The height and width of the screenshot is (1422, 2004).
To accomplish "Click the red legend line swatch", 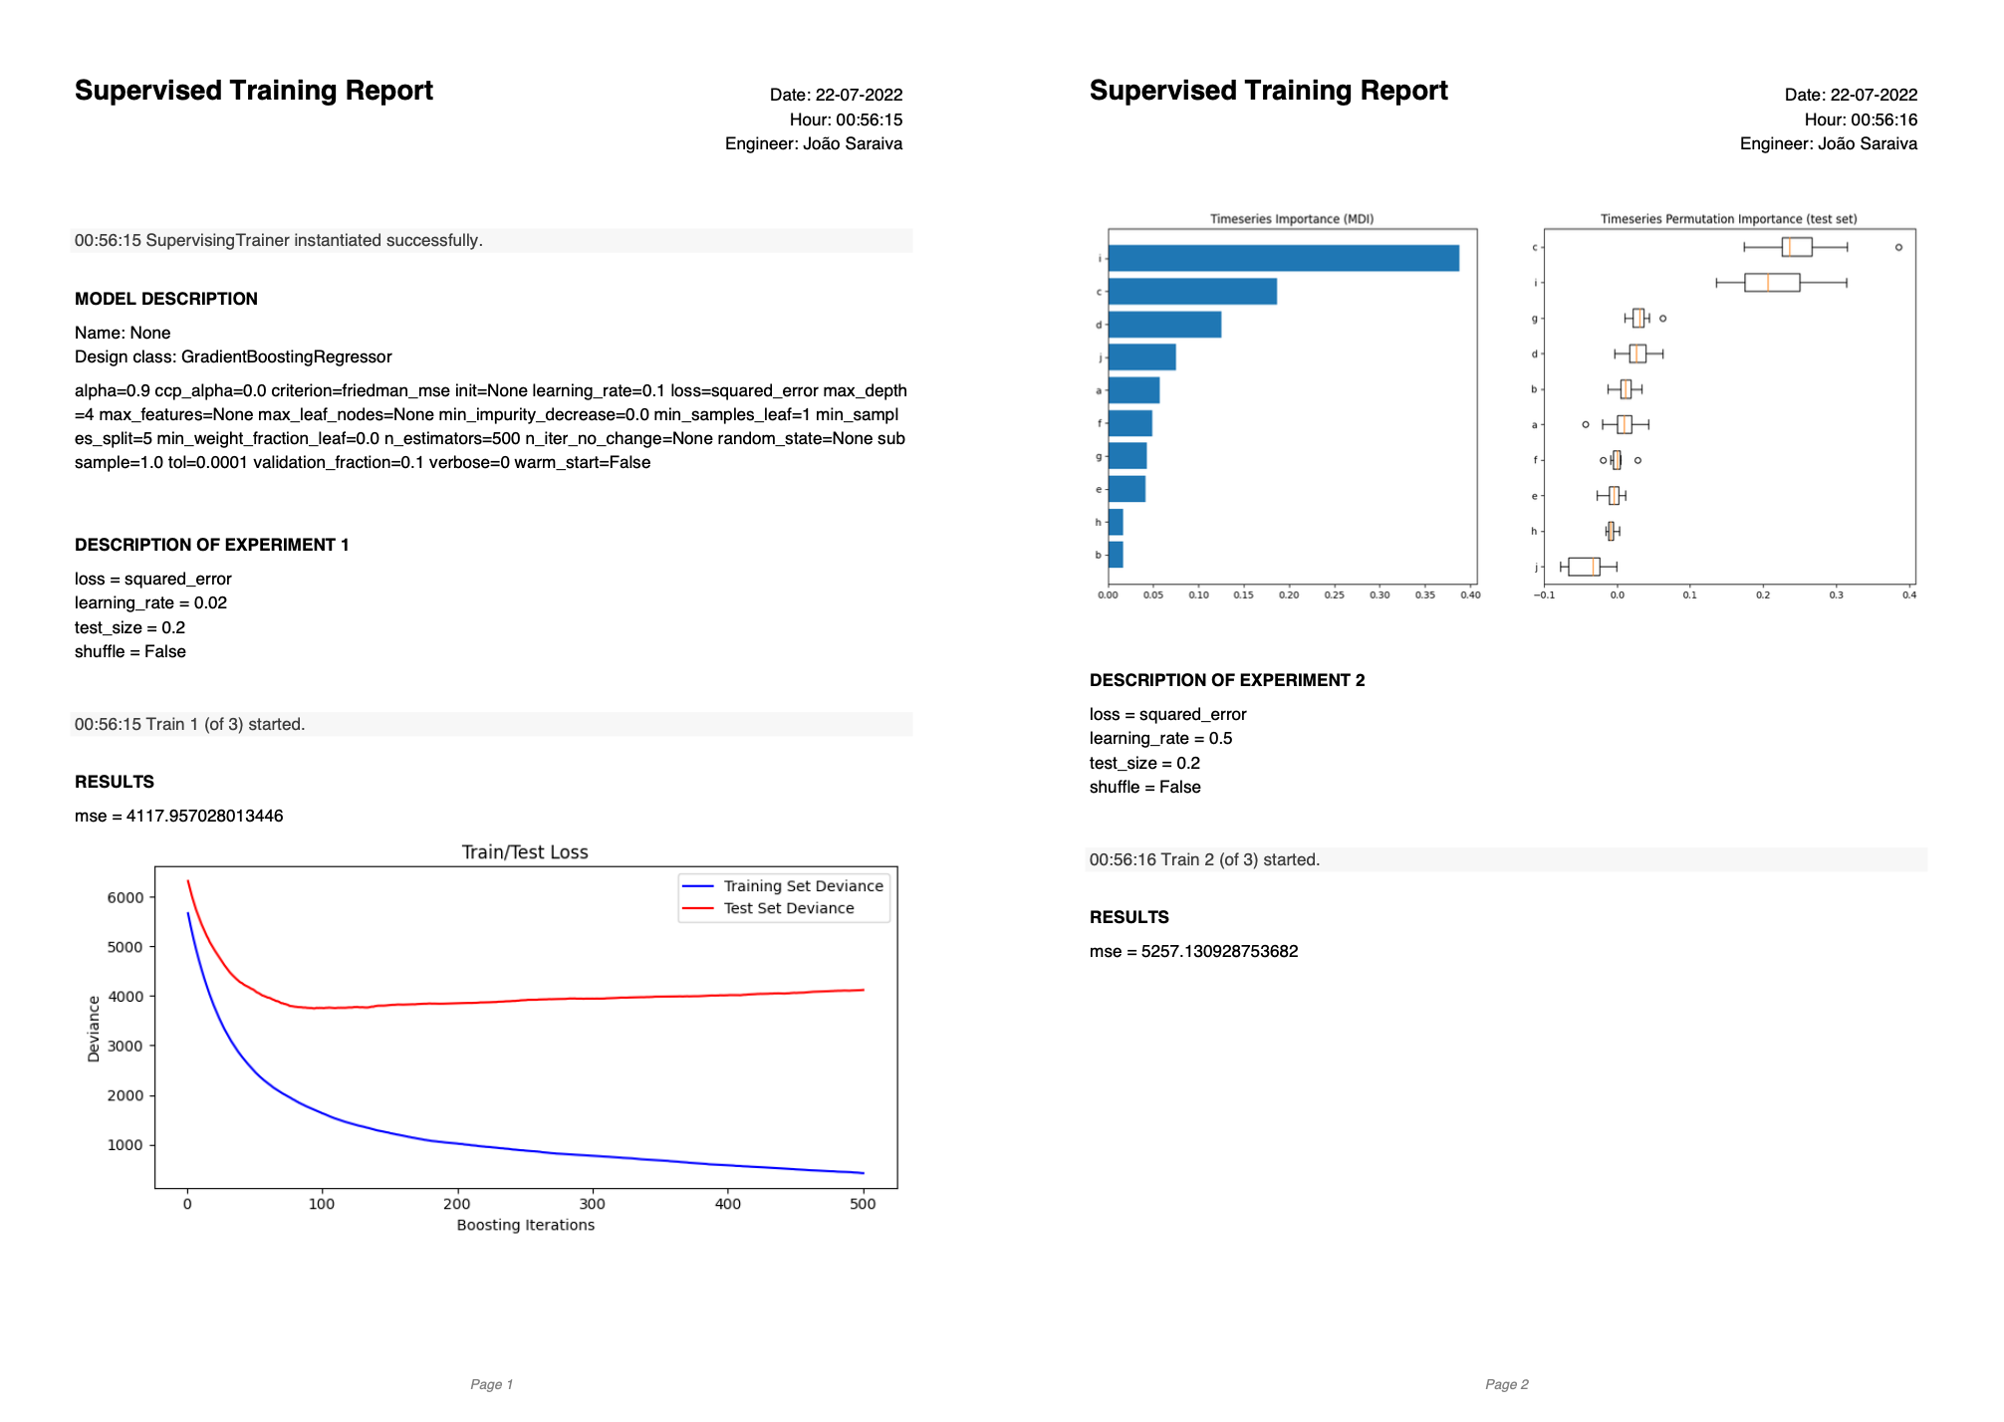I will 698,908.
